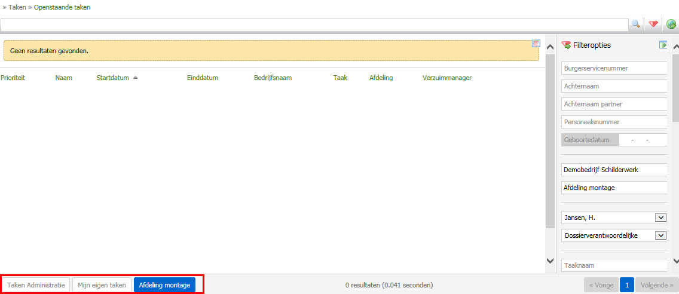Go back with the Vorige button
The width and height of the screenshot is (679, 294).
(601, 285)
